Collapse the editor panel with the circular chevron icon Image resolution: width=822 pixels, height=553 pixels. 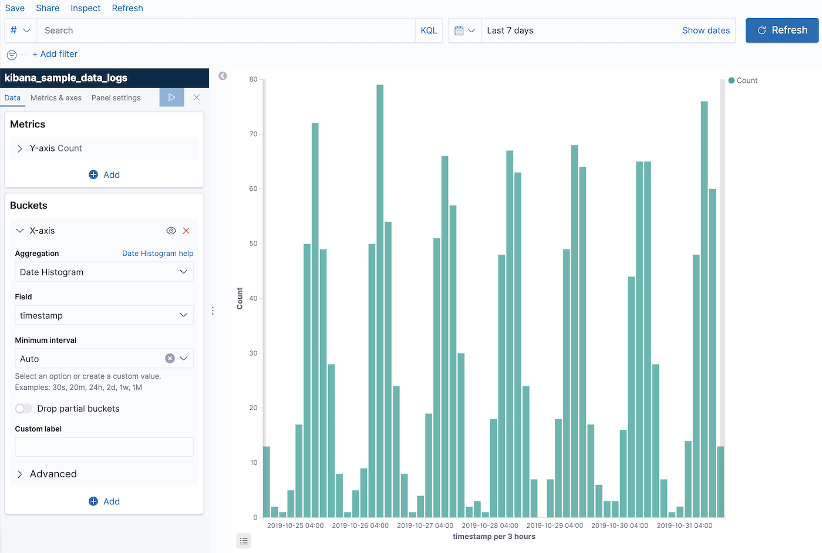point(222,76)
